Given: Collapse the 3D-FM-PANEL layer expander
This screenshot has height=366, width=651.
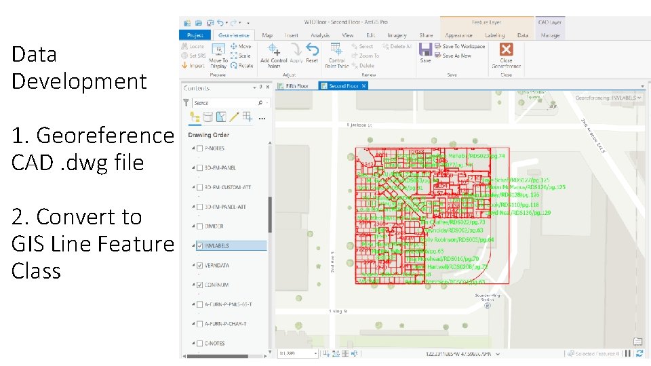Looking at the screenshot, I should tap(193, 167).
